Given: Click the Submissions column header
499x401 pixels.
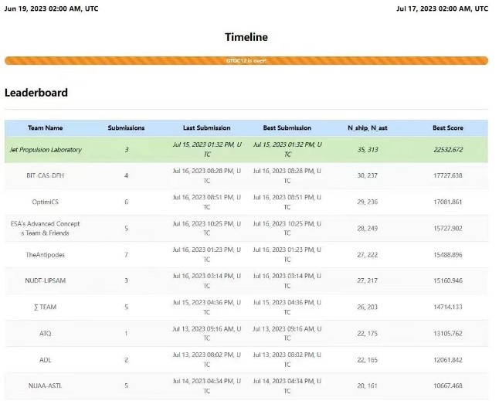Looking at the screenshot, I should [126, 127].
